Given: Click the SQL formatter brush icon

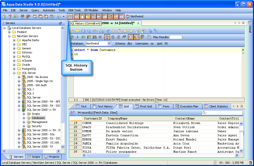Looking at the screenshot, I should (138, 31).
